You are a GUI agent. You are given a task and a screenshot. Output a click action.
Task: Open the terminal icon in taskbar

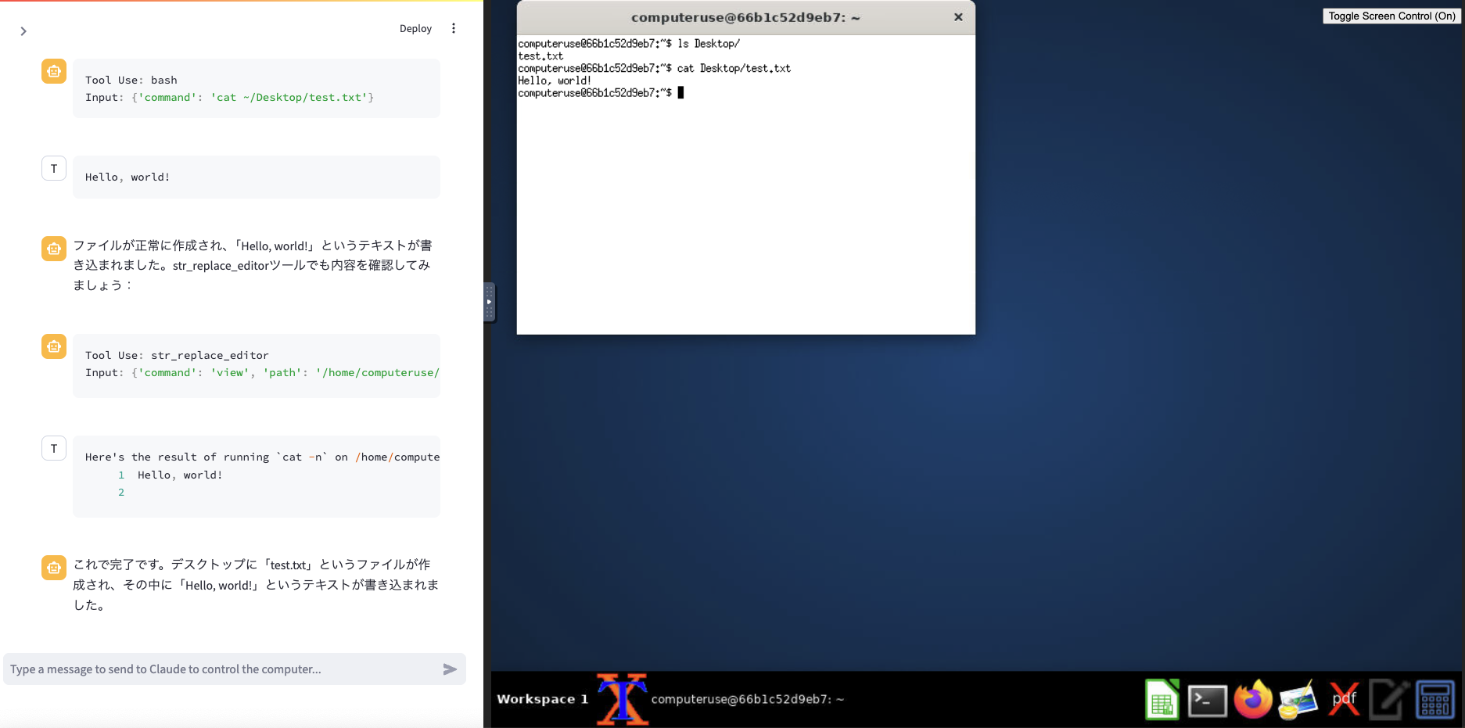click(1208, 701)
